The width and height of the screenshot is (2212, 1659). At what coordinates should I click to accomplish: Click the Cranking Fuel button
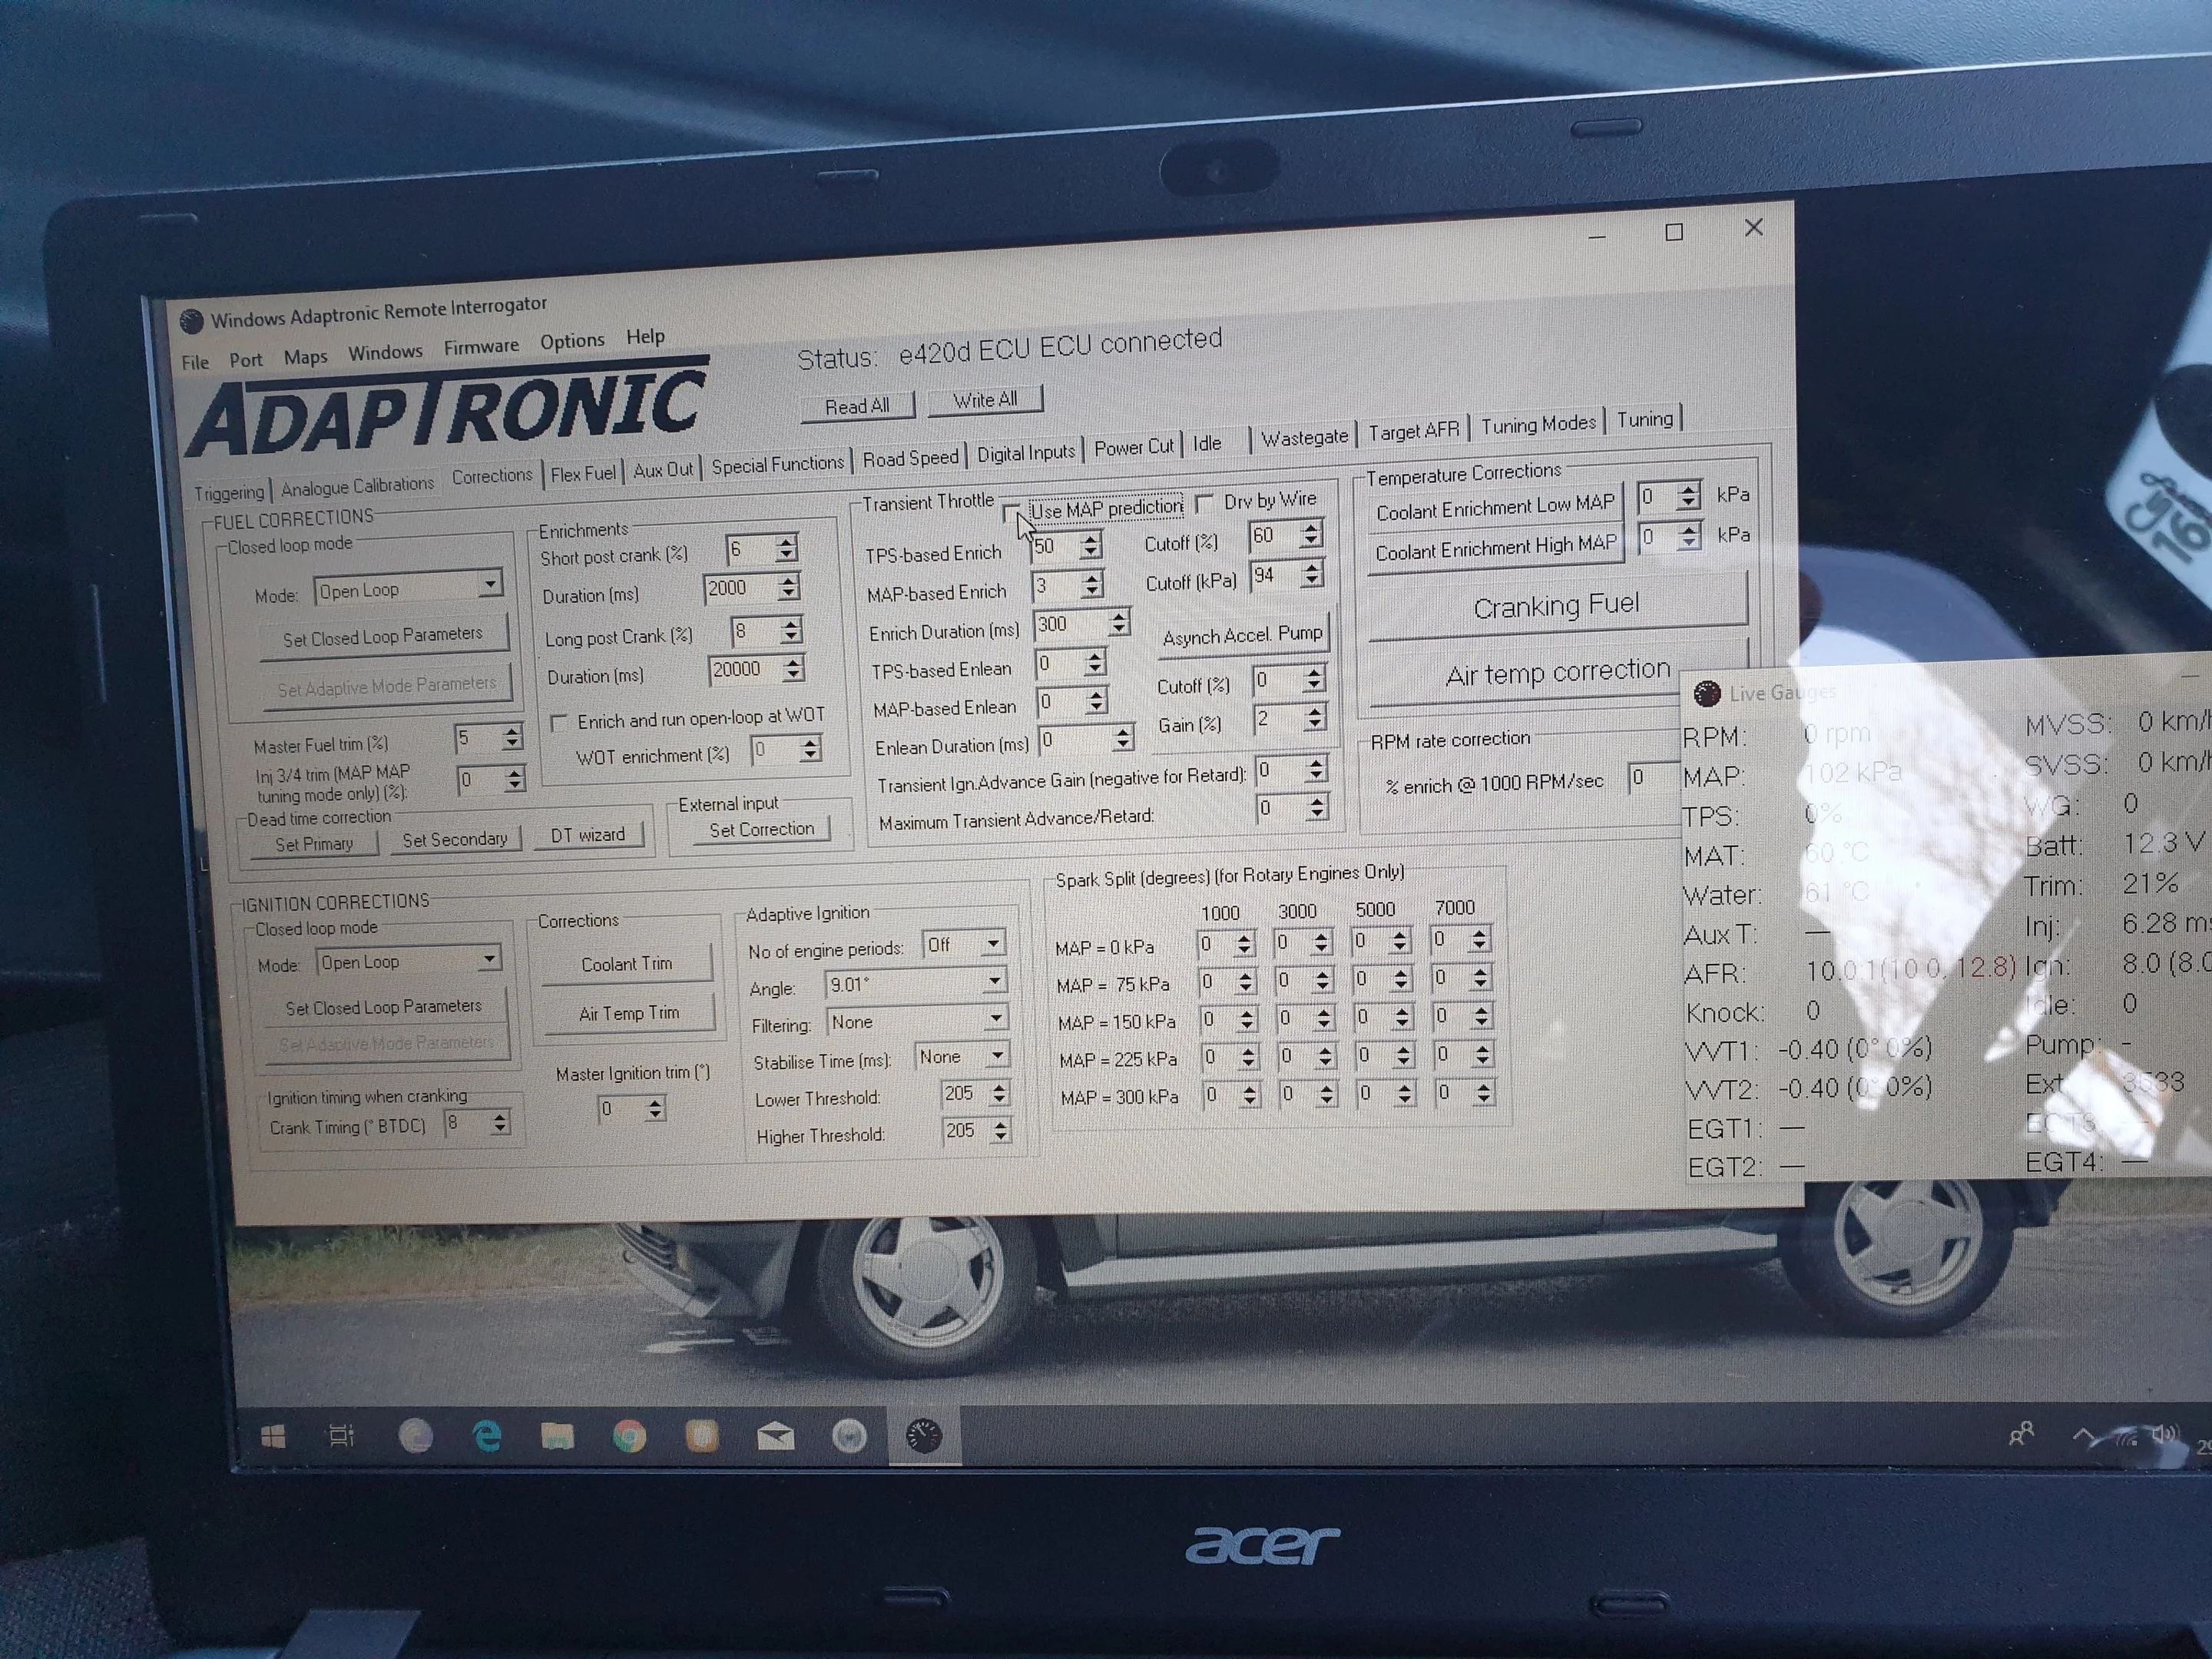point(1556,605)
